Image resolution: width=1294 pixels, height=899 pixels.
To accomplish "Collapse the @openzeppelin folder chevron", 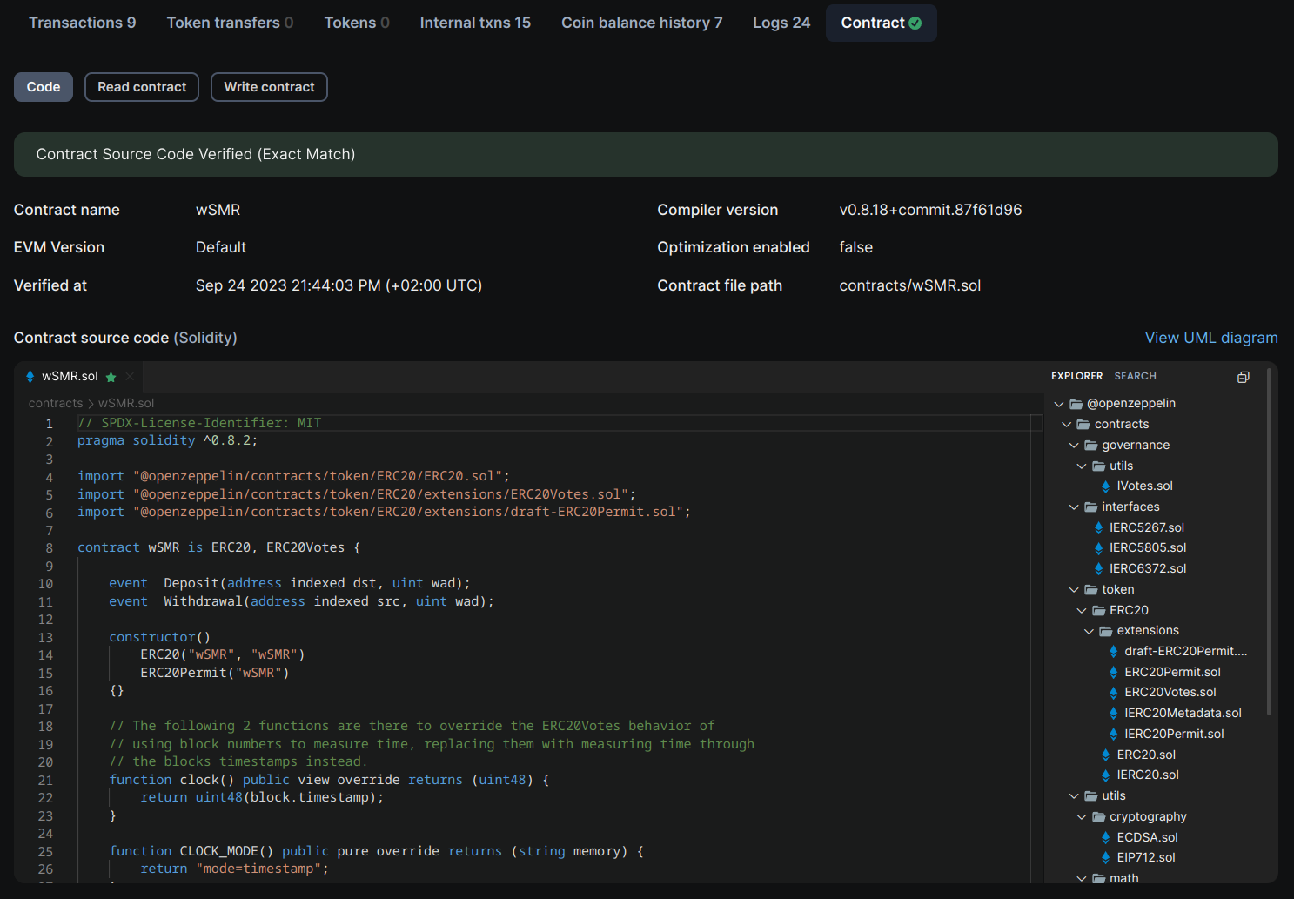I will tap(1059, 404).
